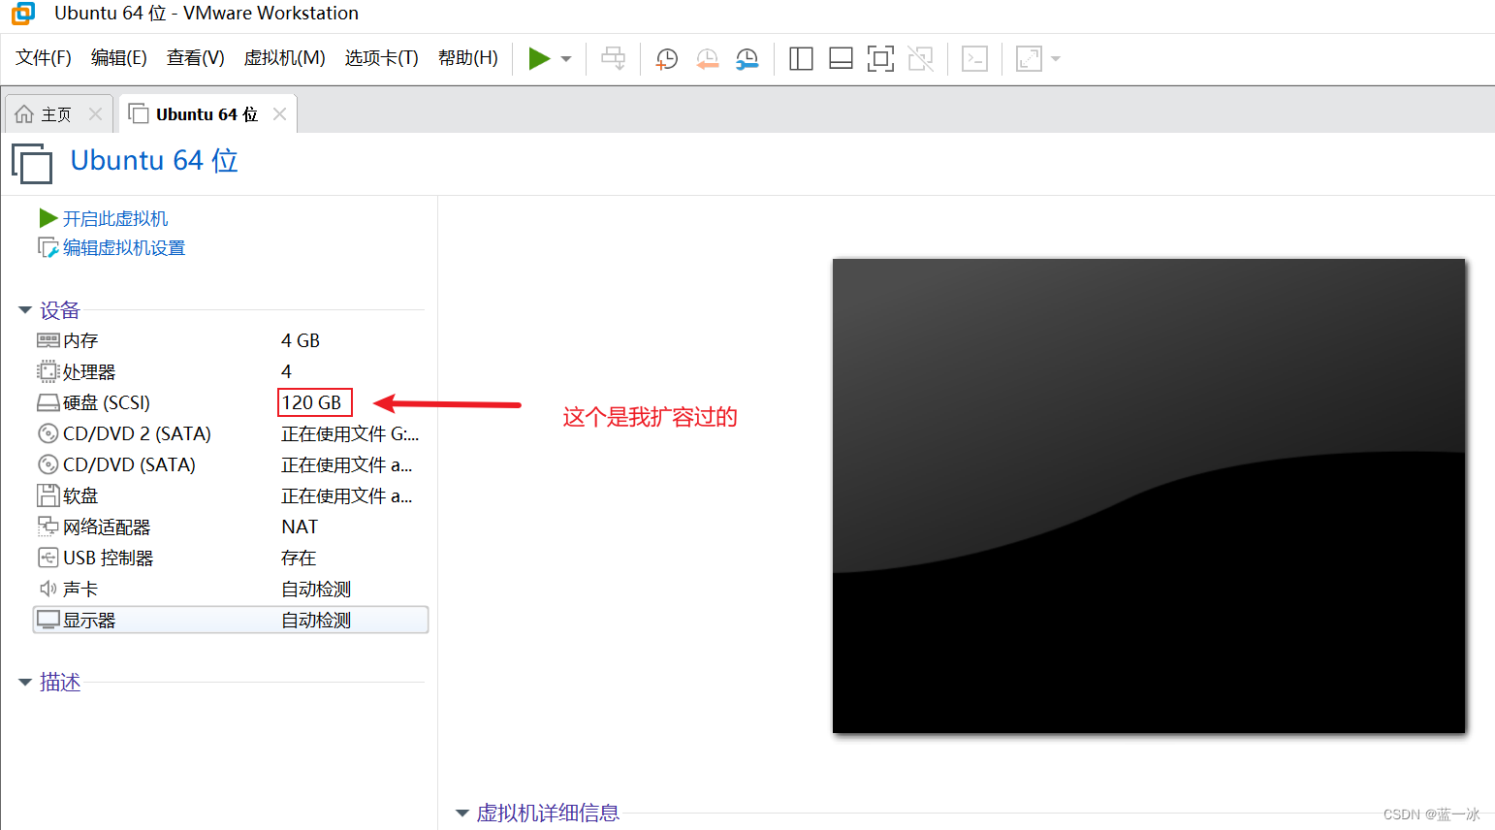Select the 硬盘 (SCSI) device row
The width and height of the screenshot is (1495, 830).
pyautogui.click(x=231, y=402)
